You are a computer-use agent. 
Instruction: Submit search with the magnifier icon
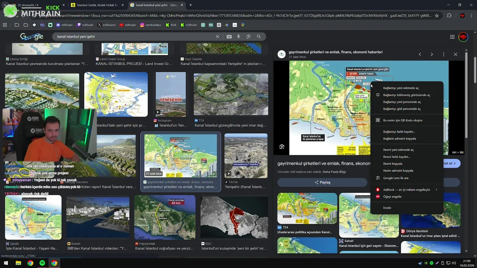coord(259,36)
